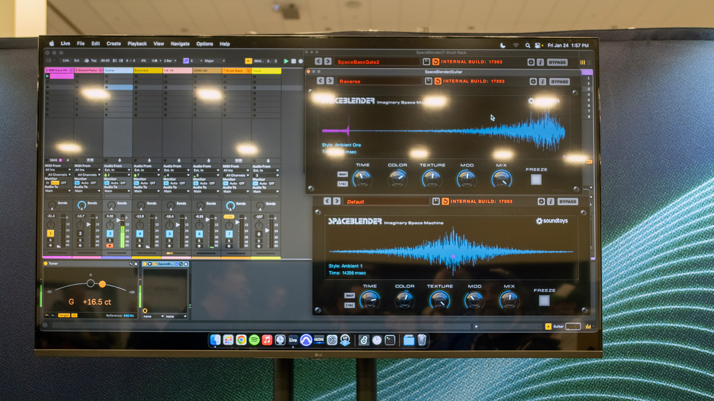
Task: Open gear settings beside Default preset BYPASS
Action: click(541, 201)
